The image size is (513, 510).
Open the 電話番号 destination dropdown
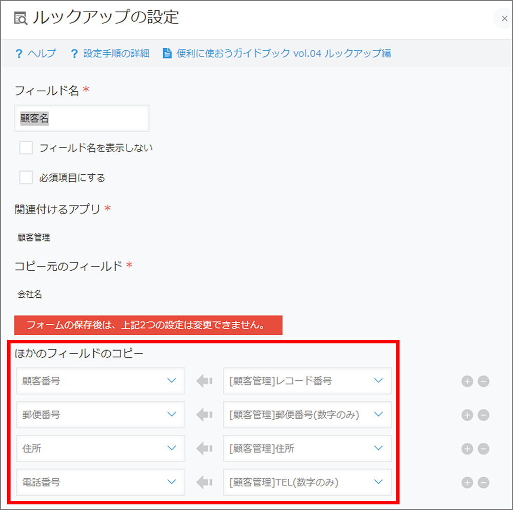[x=101, y=482]
